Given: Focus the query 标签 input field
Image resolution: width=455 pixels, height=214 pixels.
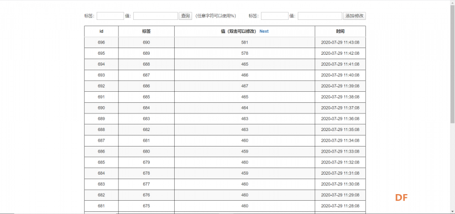Looking at the screenshot, I should pyautogui.click(x=110, y=16).
